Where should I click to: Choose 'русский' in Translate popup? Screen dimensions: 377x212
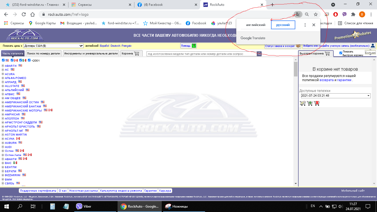point(283,25)
